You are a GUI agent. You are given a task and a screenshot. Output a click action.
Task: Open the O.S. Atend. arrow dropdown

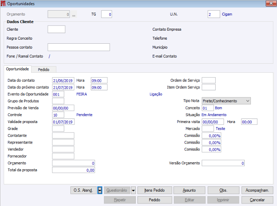[100, 190]
